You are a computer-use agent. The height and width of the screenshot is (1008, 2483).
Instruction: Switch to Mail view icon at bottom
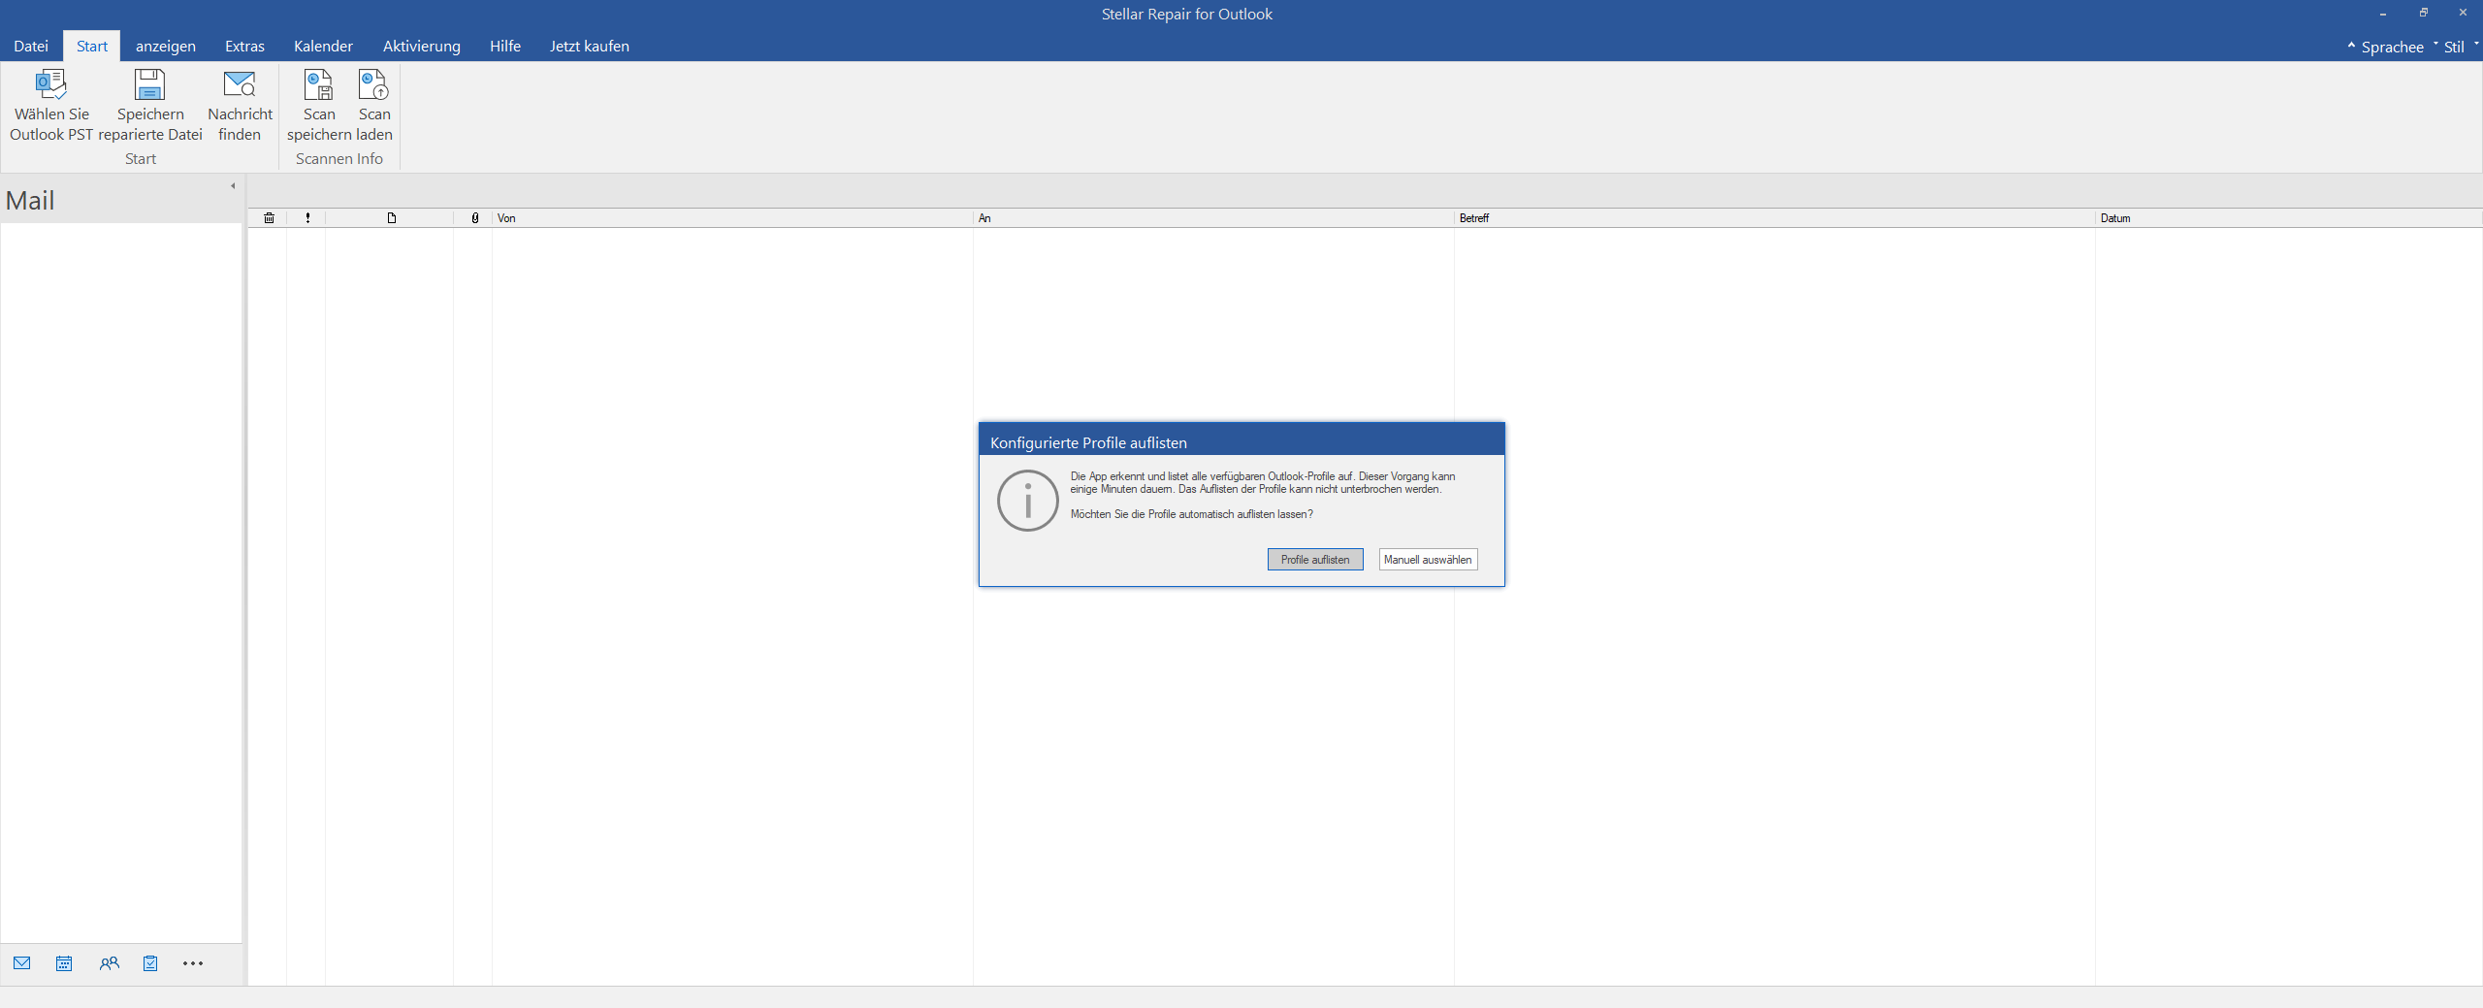22,963
